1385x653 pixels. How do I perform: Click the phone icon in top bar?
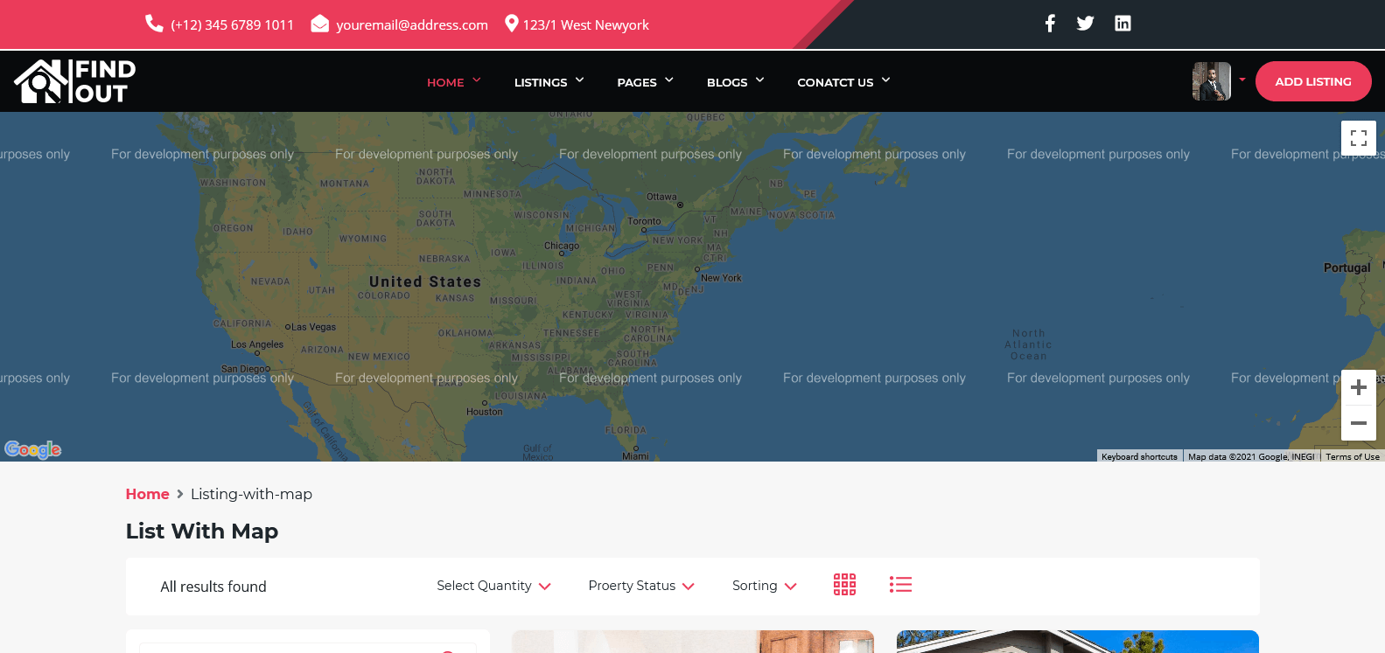point(154,24)
